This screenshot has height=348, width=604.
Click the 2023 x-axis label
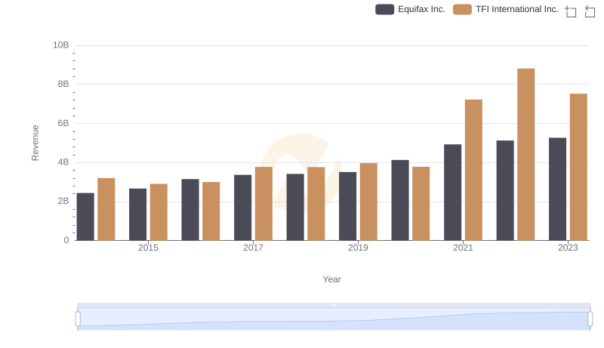(569, 248)
